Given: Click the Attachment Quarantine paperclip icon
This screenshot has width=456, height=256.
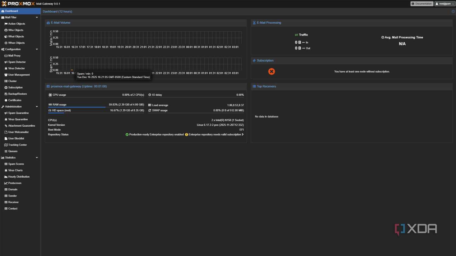Looking at the screenshot, I should pyautogui.click(x=6, y=126).
